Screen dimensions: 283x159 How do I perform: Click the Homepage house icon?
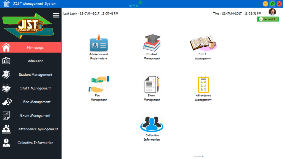[x=6, y=47]
